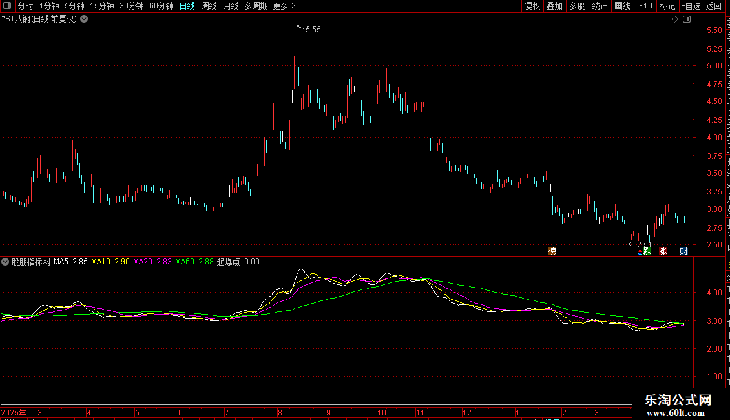Click the MA5: 2.85 value label

tap(71, 262)
